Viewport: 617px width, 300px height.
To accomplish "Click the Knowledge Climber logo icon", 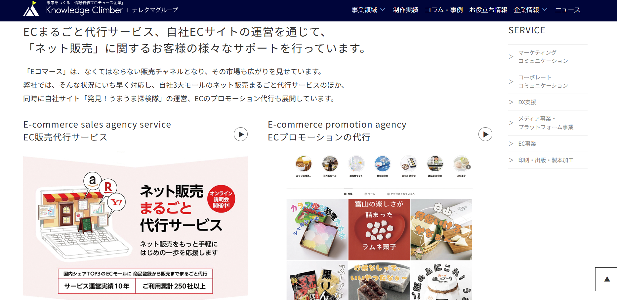I will point(31,9).
